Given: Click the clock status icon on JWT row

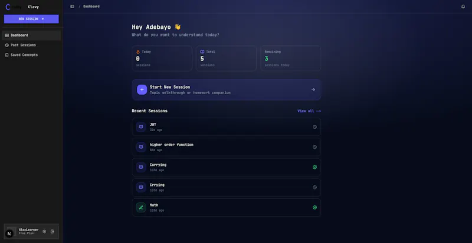Looking at the screenshot, I should pos(314,127).
